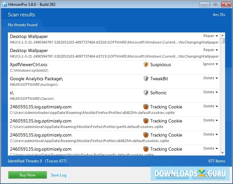
Task: Click the green Buy Now button
Action: click(x=28, y=175)
